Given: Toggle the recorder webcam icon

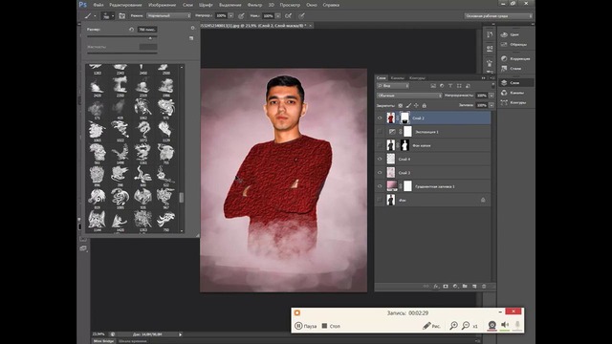Looking at the screenshot, I should pyautogui.click(x=492, y=325).
